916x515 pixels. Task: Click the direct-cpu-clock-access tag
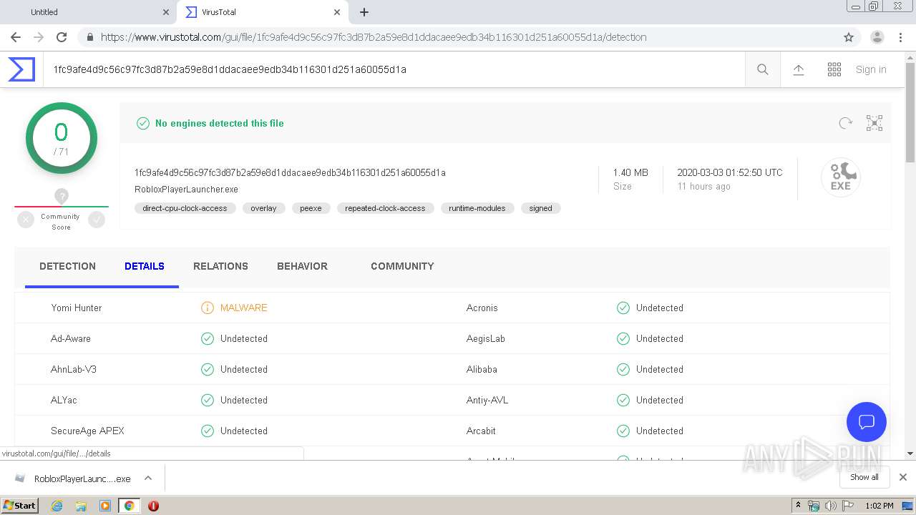(x=185, y=208)
